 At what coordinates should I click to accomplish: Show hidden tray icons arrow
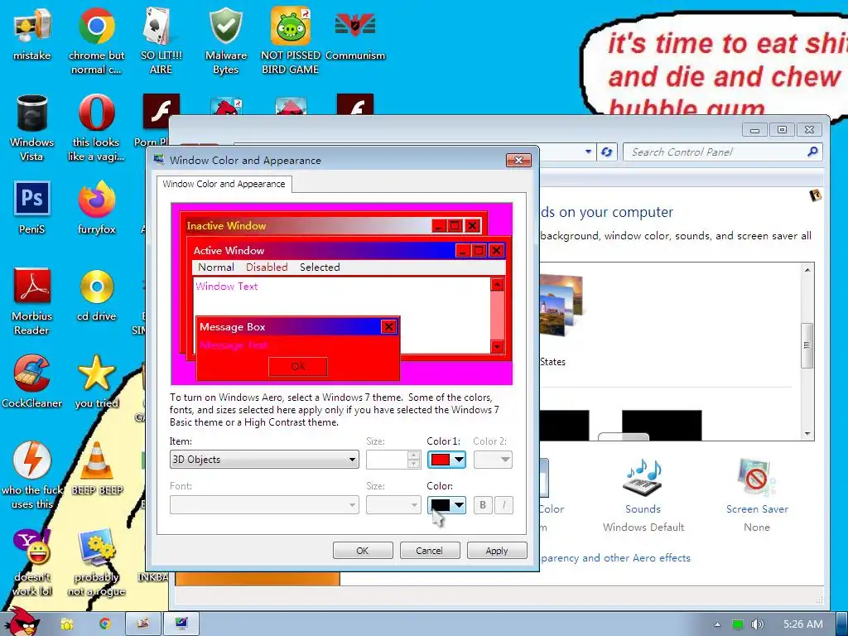click(x=717, y=624)
